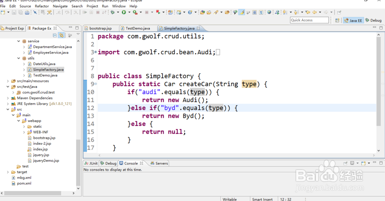Image resolution: width=385 pixels, height=201 pixels.
Task: Open the File menu
Action: [3, 6]
